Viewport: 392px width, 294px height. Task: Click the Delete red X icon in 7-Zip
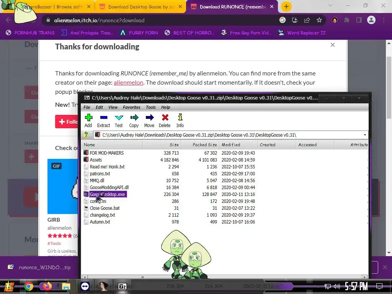[x=165, y=121]
